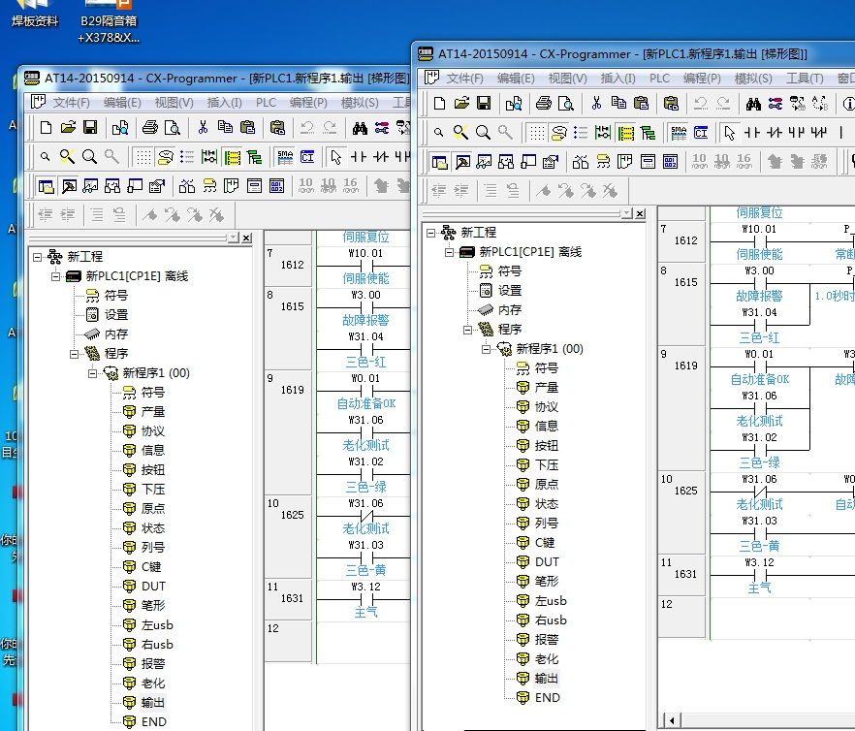Click zoom magnifier with yellow highlight, right window
Image resolution: width=855 pixels, height=731 pixels.
coord(460,133)
